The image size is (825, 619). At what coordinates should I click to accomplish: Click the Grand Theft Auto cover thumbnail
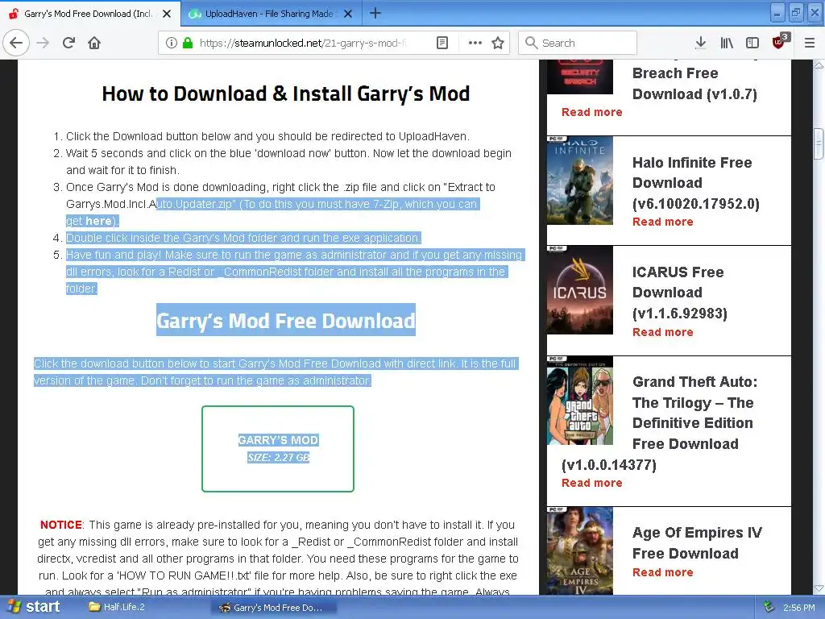click(x=580, y=401)
